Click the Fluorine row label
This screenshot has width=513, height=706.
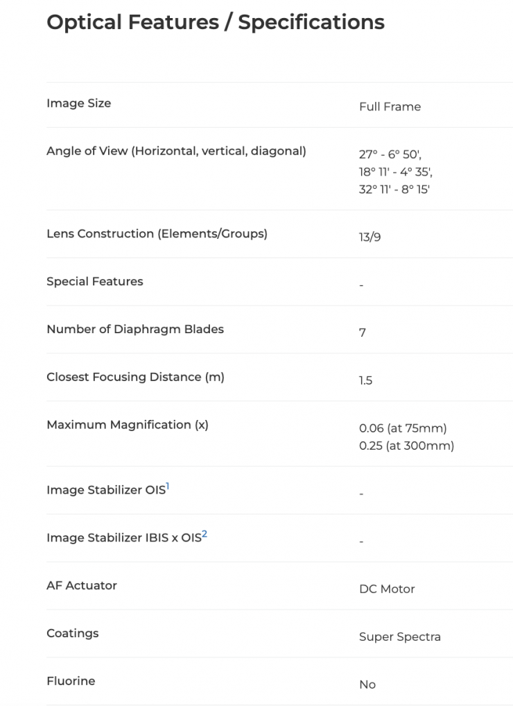coord(71,682)
